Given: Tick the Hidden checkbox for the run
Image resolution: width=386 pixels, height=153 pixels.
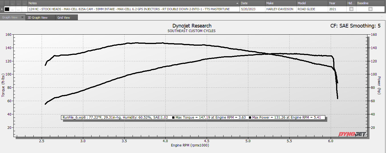Looking at the screenshot, I should 351,9.
